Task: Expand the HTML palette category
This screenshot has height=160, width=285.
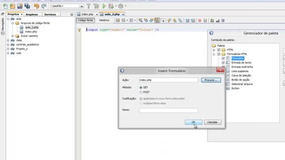Action: pos(214,50)
